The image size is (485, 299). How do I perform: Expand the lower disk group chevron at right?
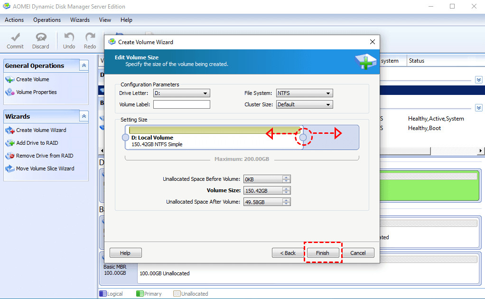click(479, 108)
